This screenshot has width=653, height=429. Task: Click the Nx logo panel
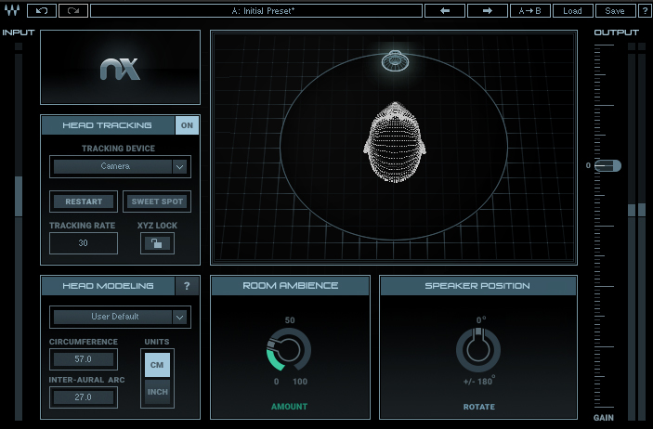pyautogui.click(x=120, y=68)
